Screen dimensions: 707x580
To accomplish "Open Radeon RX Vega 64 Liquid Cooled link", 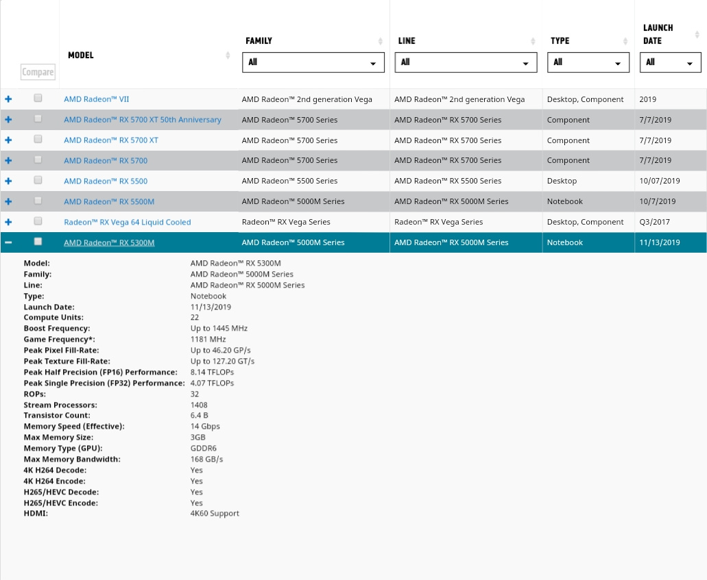I will click(128, 222).
